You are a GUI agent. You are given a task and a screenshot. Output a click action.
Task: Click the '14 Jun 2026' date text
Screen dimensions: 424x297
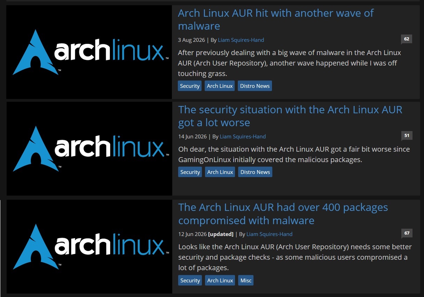coord(192,136)
